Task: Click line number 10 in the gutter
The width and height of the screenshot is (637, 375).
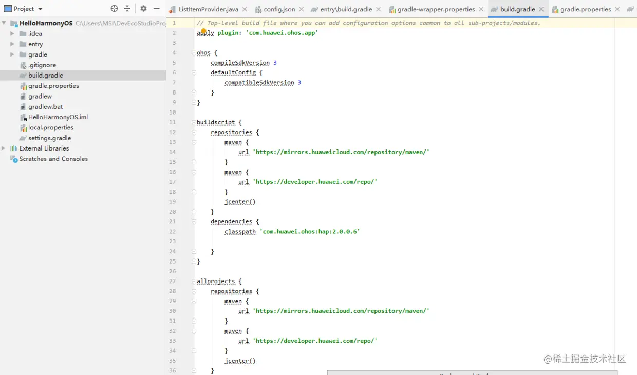Action: (x=172, y=113)
